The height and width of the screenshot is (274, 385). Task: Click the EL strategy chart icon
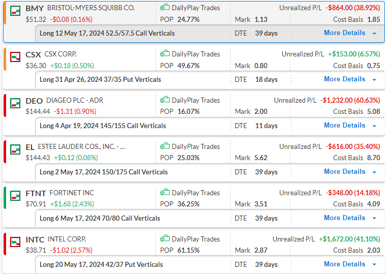pos(15,149)
